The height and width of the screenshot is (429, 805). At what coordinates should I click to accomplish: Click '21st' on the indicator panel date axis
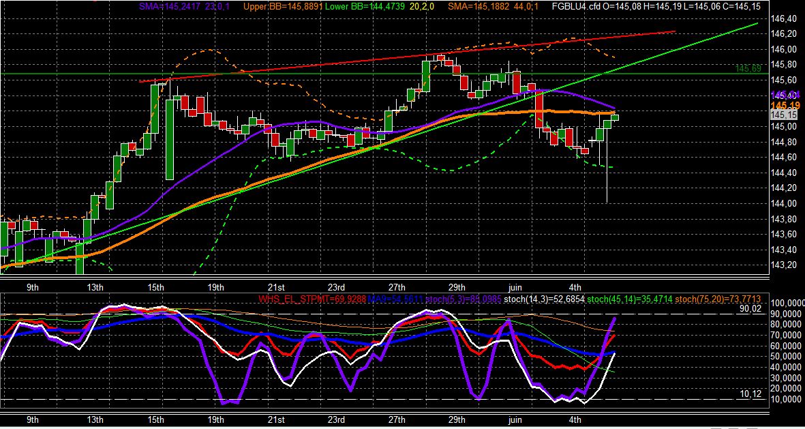276,419
